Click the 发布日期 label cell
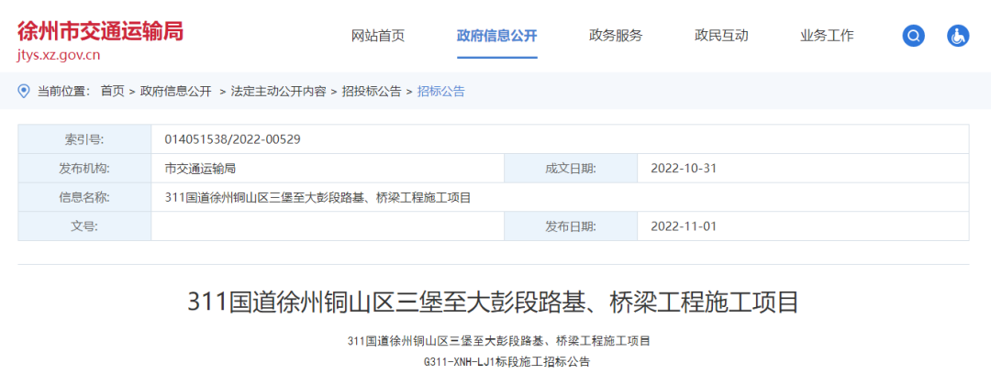This screenshot has width=991, height=374. tap(571, 226)
